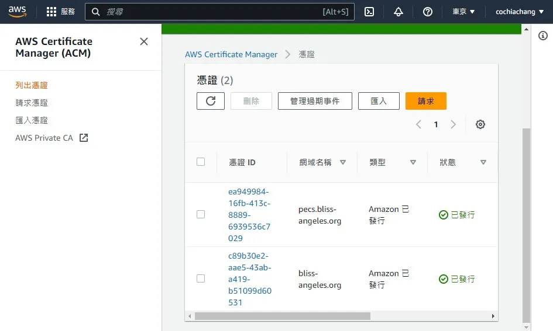The width and height of the screenshot is (553, 331).
Task: Open the notifications bell
Action: point(398,12)
